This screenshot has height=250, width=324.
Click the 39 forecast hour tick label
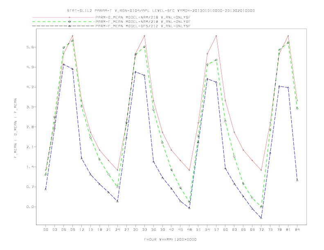click(162, 230)
